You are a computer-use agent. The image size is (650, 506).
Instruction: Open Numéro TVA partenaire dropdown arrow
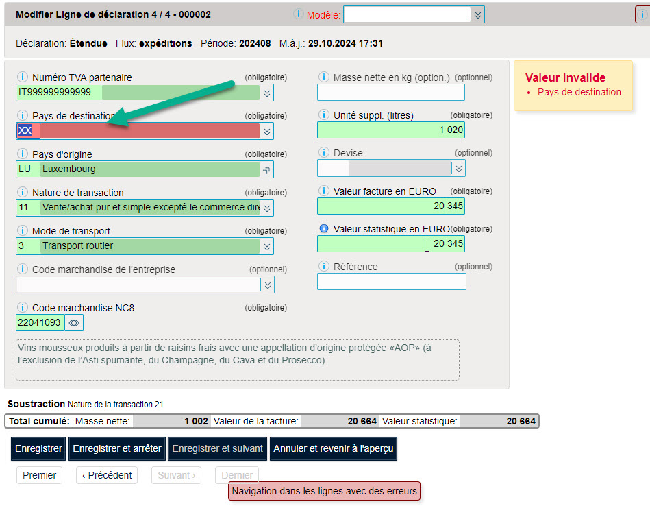(x=267, y=93)
